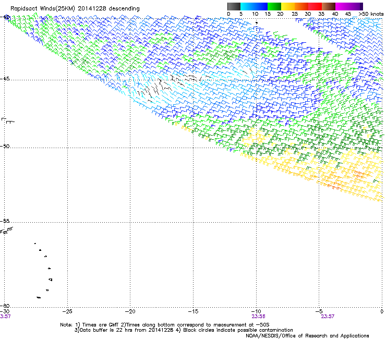Click the '>50 knots' legend label

click(x=371, y=14)
